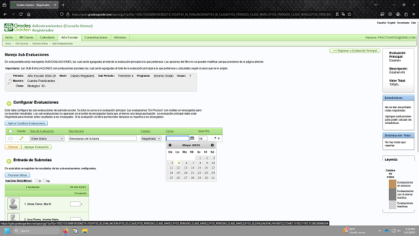Screen dimensions: 419x236
Task: Bookmark this page with the star icon
Action: click(x=349, y=14)
